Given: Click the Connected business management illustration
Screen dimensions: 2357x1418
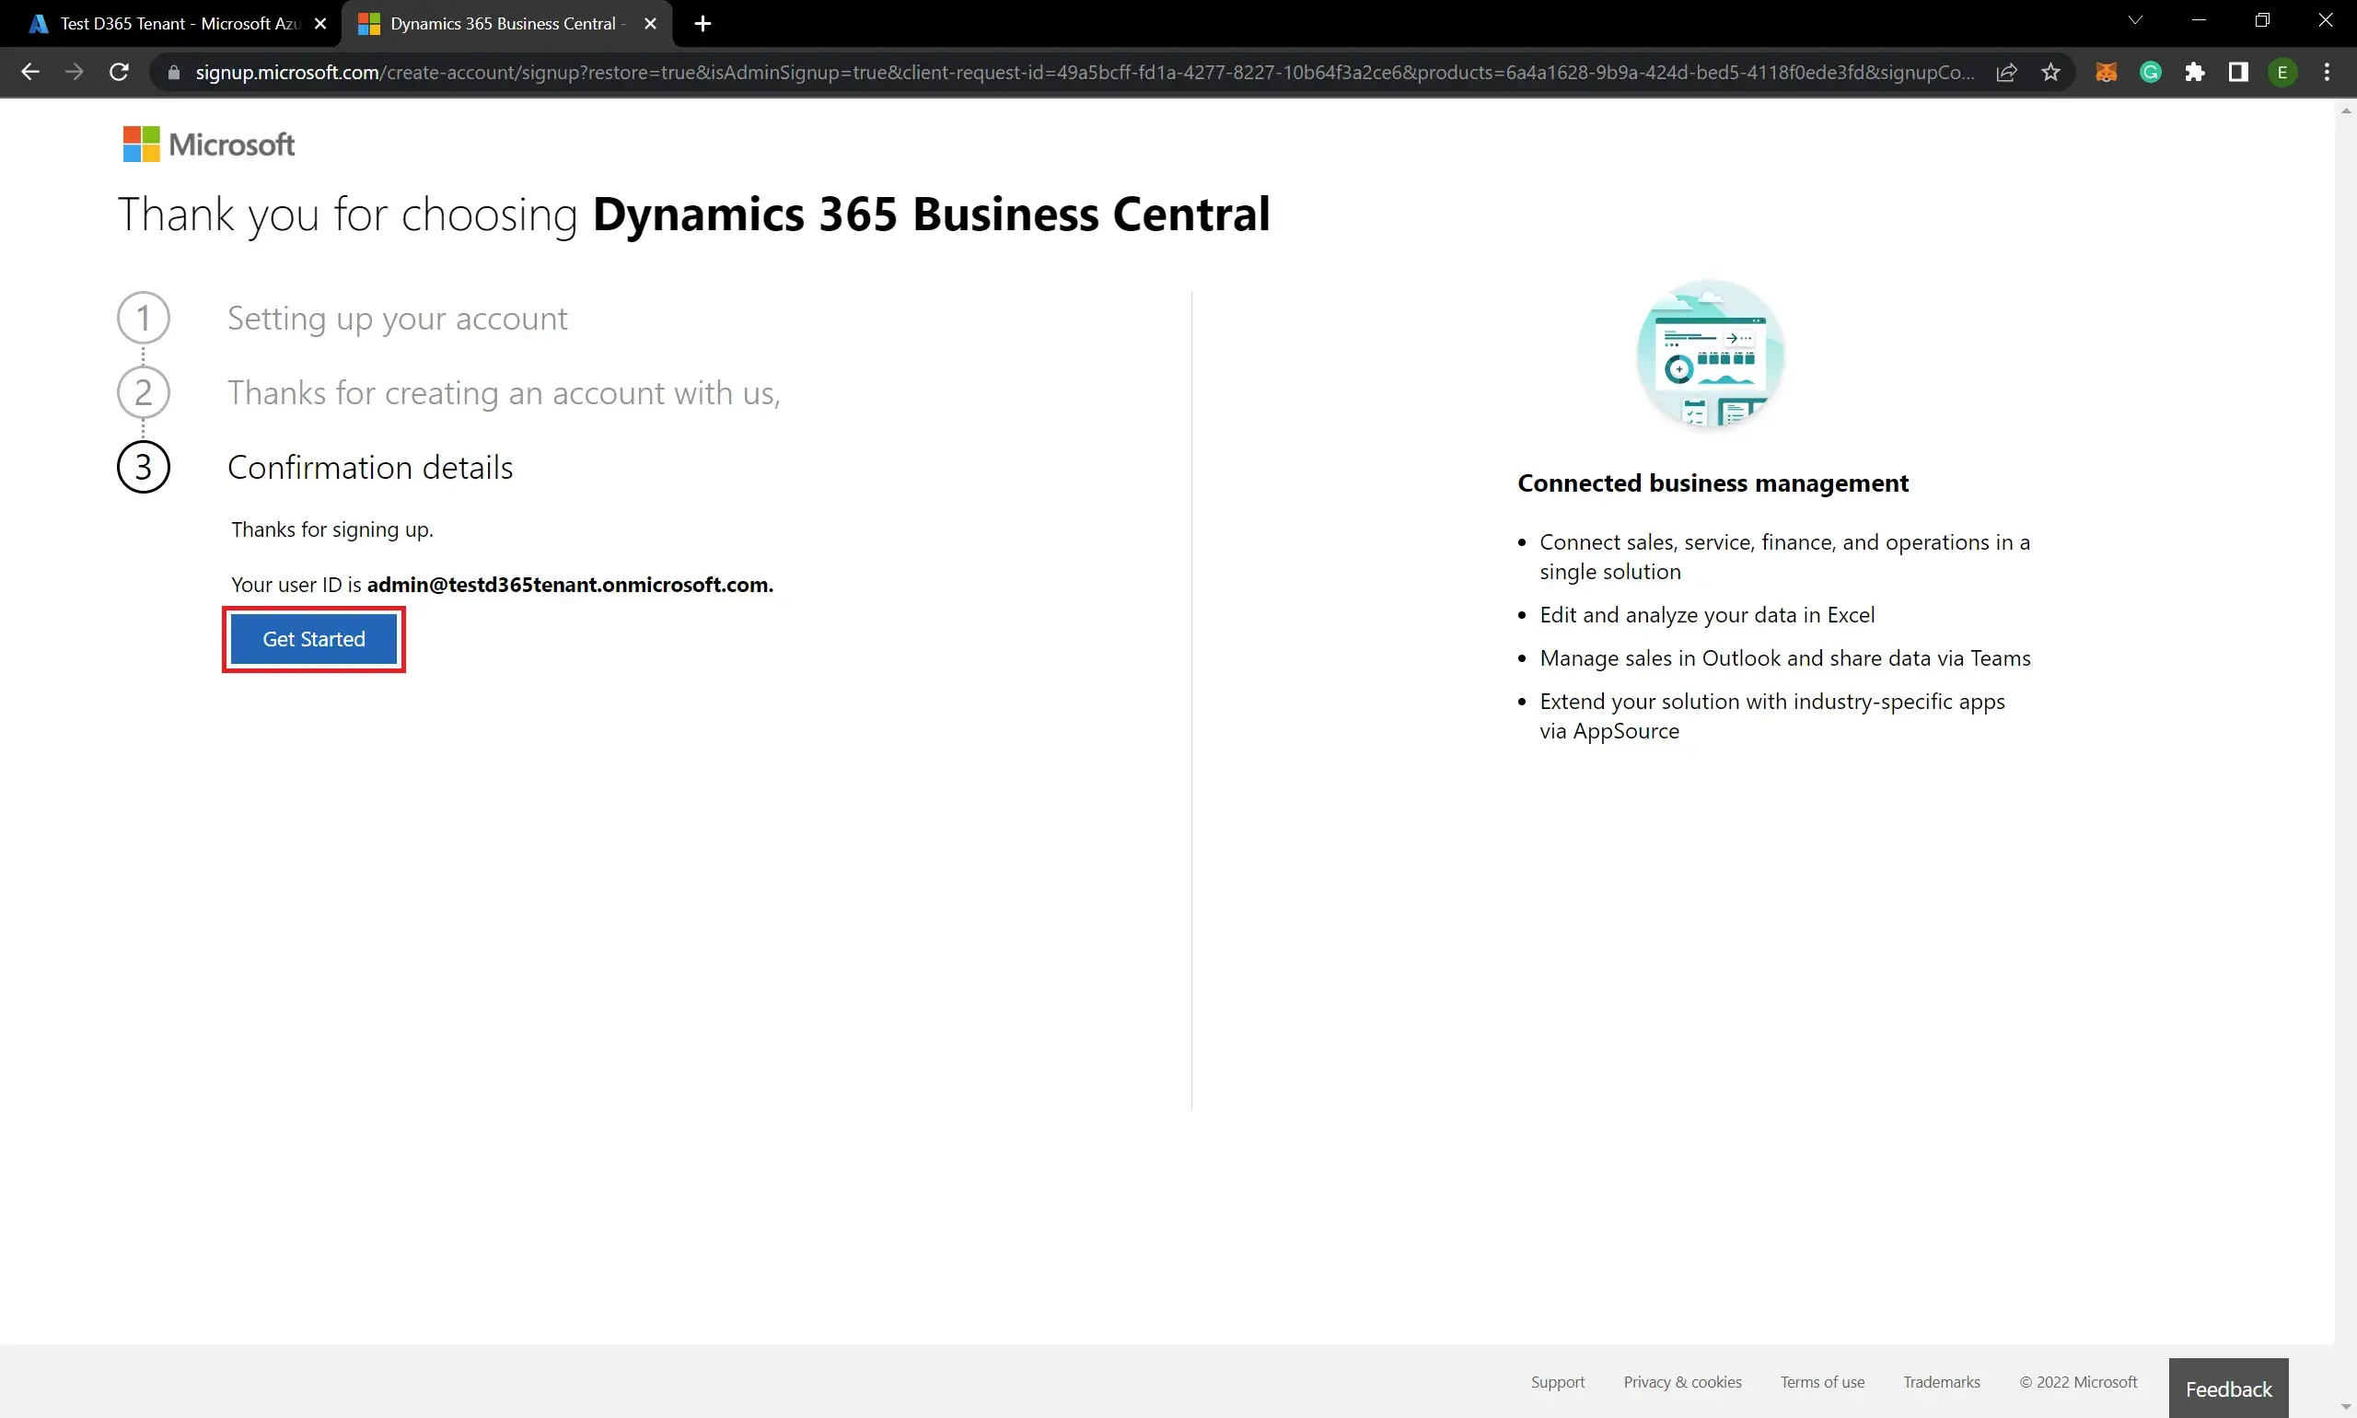Looking at the screenshot, I should click(1710, 355).
